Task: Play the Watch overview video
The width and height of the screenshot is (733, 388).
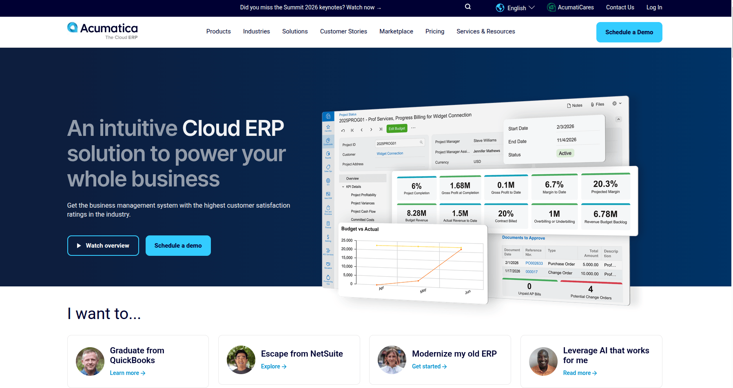Action: 103,246
